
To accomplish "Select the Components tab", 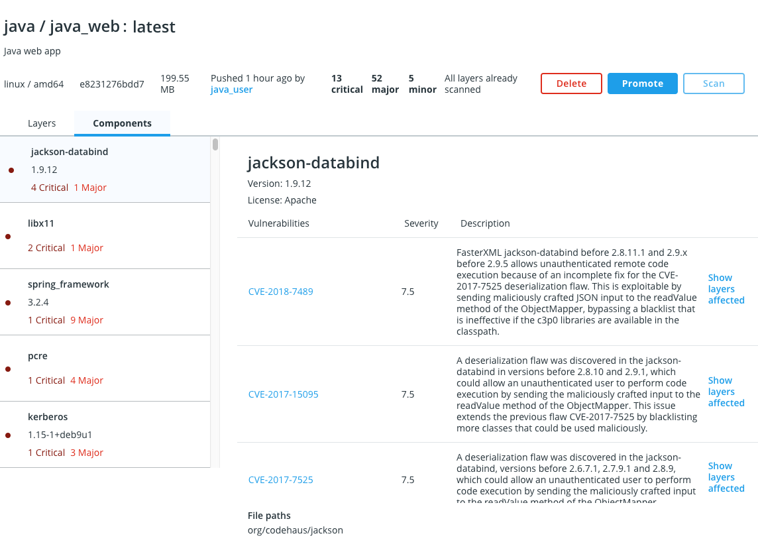I will (123, 123).
